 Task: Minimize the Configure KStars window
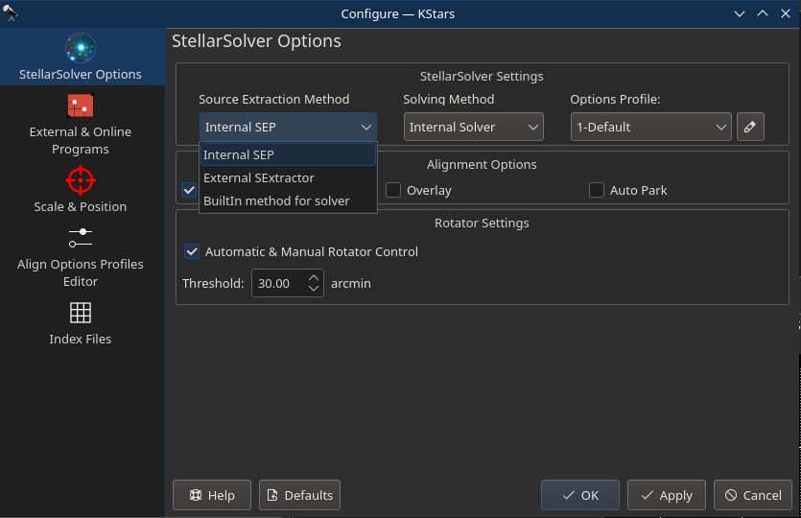(x=740, y=13)
